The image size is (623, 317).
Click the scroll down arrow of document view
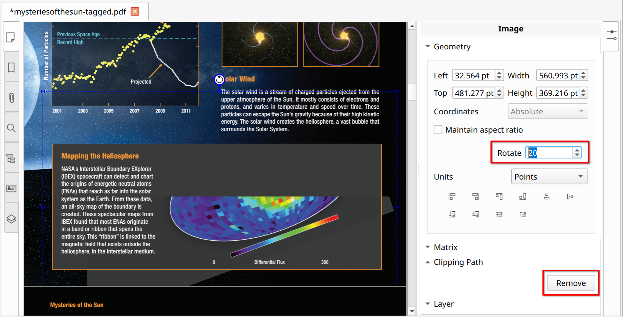tap(412, 311)
